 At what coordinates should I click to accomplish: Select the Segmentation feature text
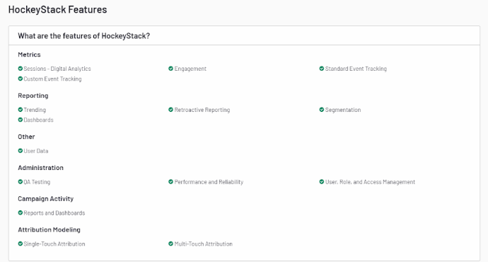pyautogui.click(x=343, y=110)
